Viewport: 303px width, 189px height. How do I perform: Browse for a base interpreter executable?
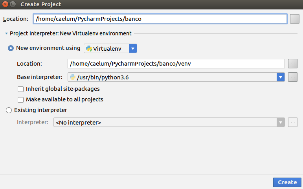point(292,77)
